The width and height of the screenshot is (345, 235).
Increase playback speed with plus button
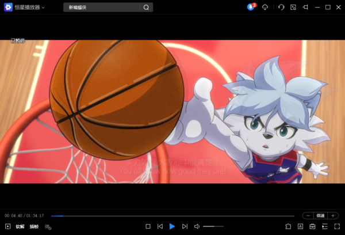[333, 215]
